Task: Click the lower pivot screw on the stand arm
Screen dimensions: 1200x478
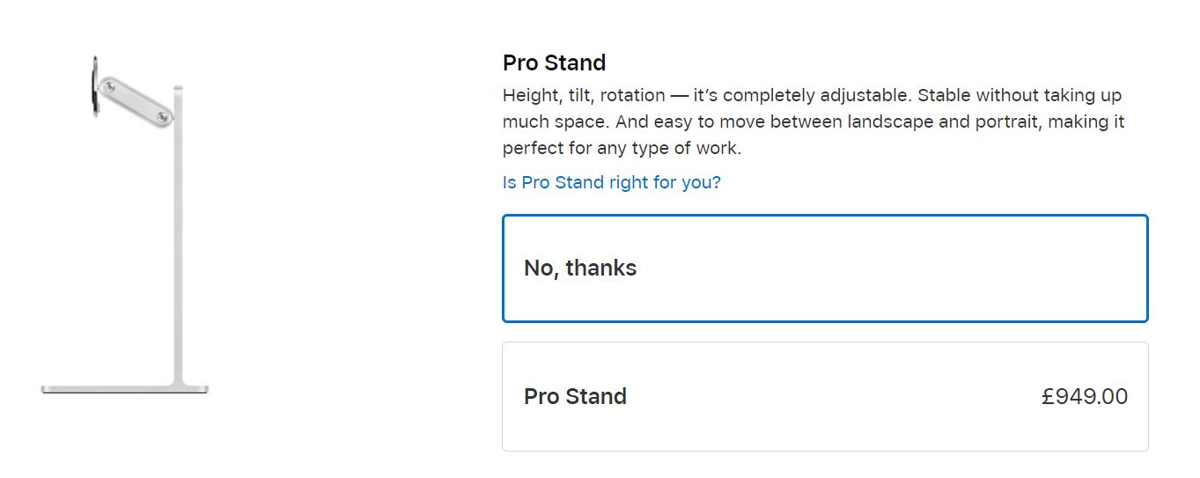Action: [x=164, y=115]
